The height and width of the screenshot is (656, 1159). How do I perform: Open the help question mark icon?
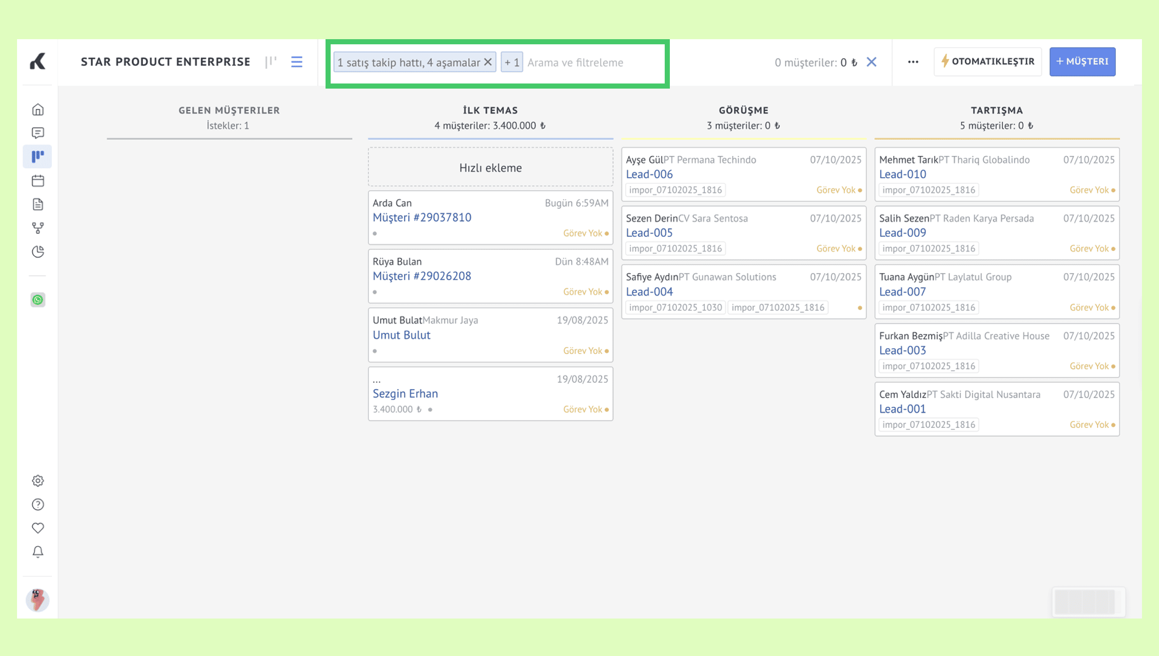point(38,504)
